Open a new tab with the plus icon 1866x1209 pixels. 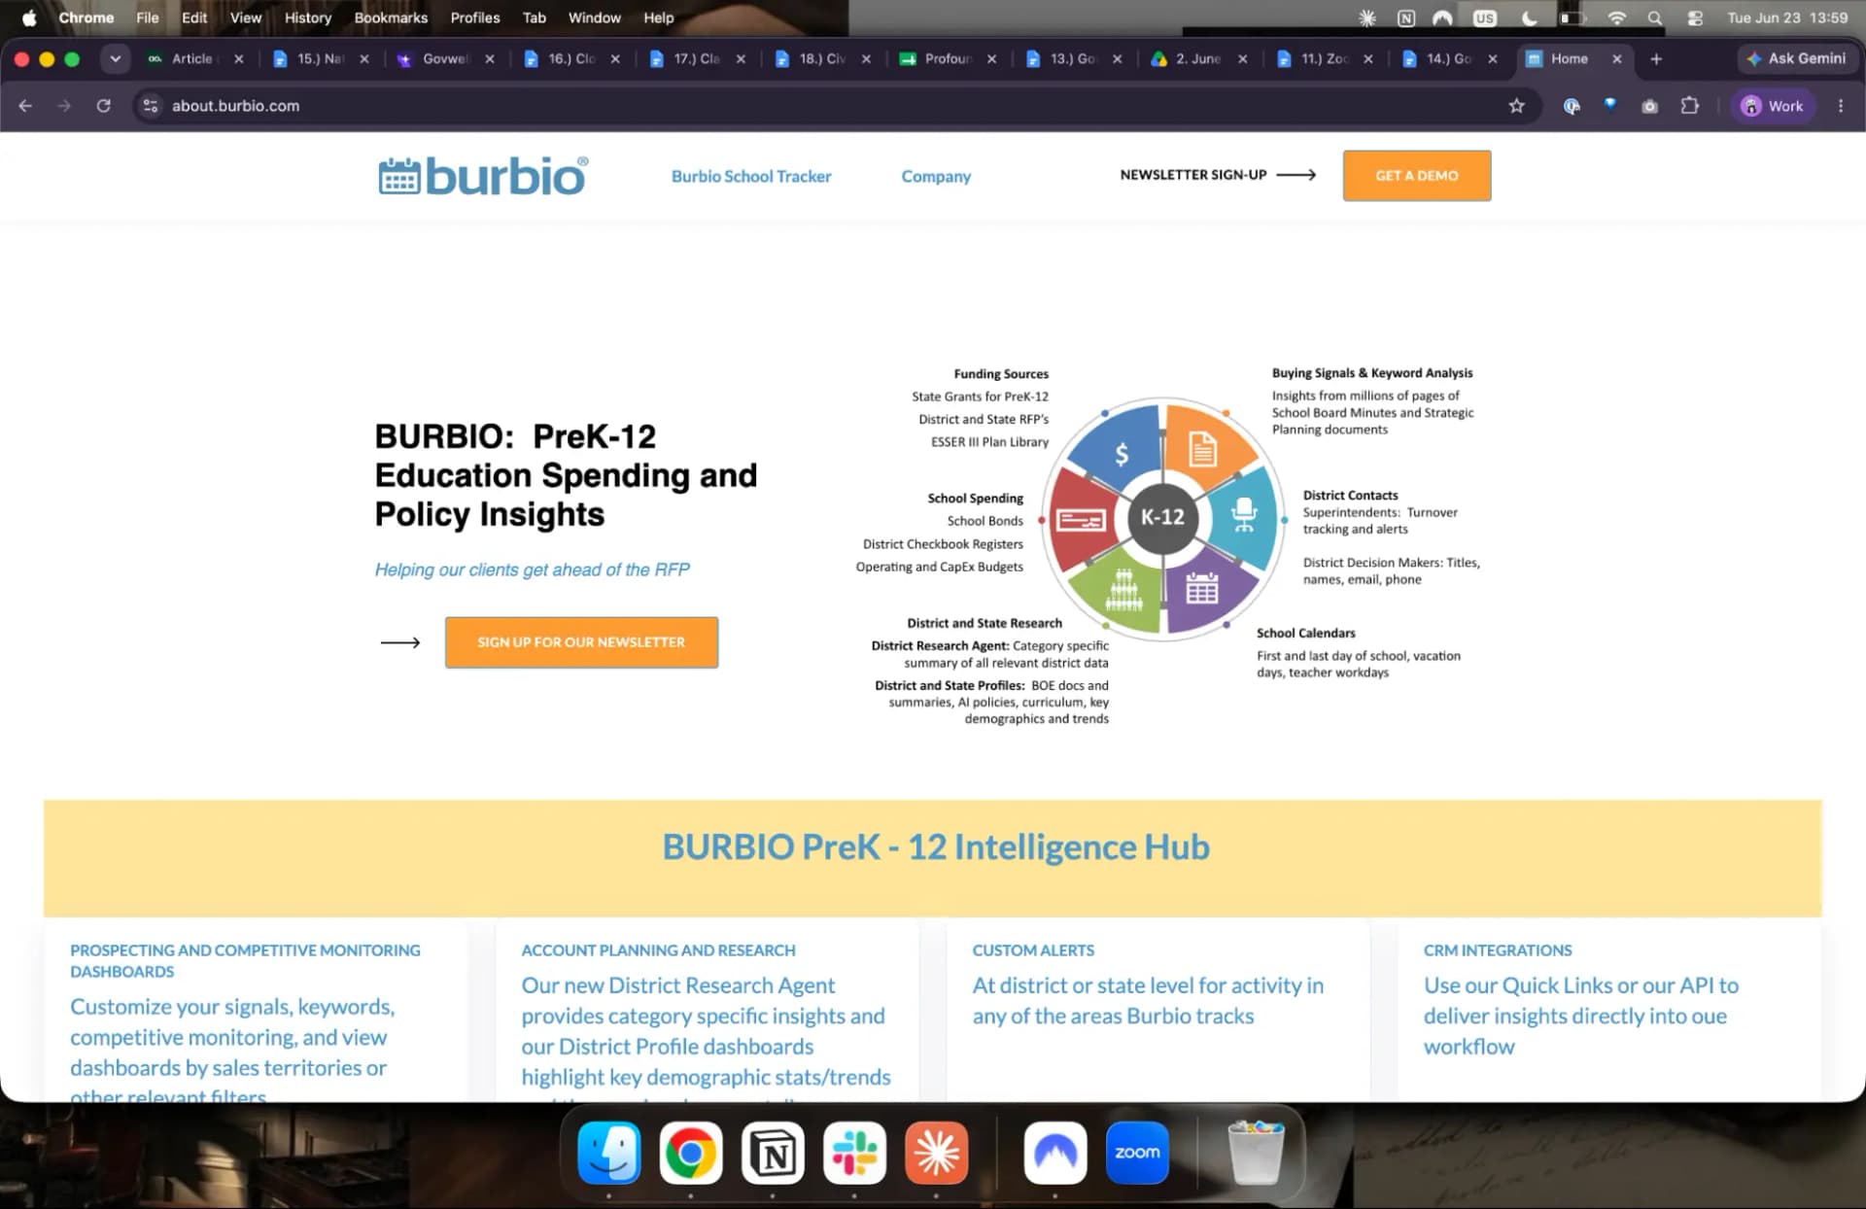pos(1656,59)
